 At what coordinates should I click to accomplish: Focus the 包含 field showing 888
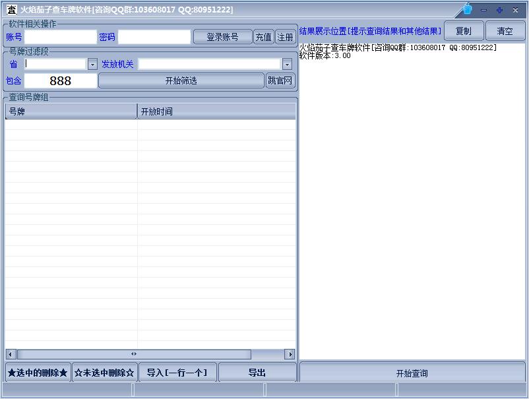(61, 80)
